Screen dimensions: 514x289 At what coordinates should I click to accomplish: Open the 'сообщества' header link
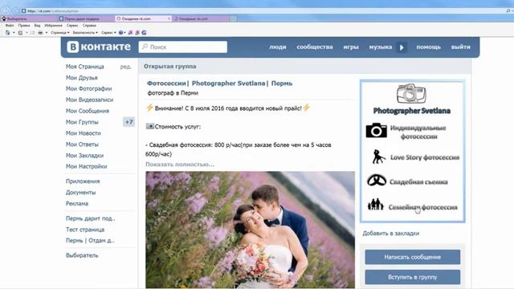315,47
